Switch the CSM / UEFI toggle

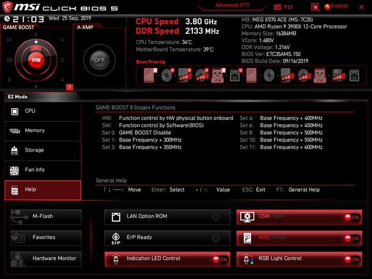[x=299, y=217]
